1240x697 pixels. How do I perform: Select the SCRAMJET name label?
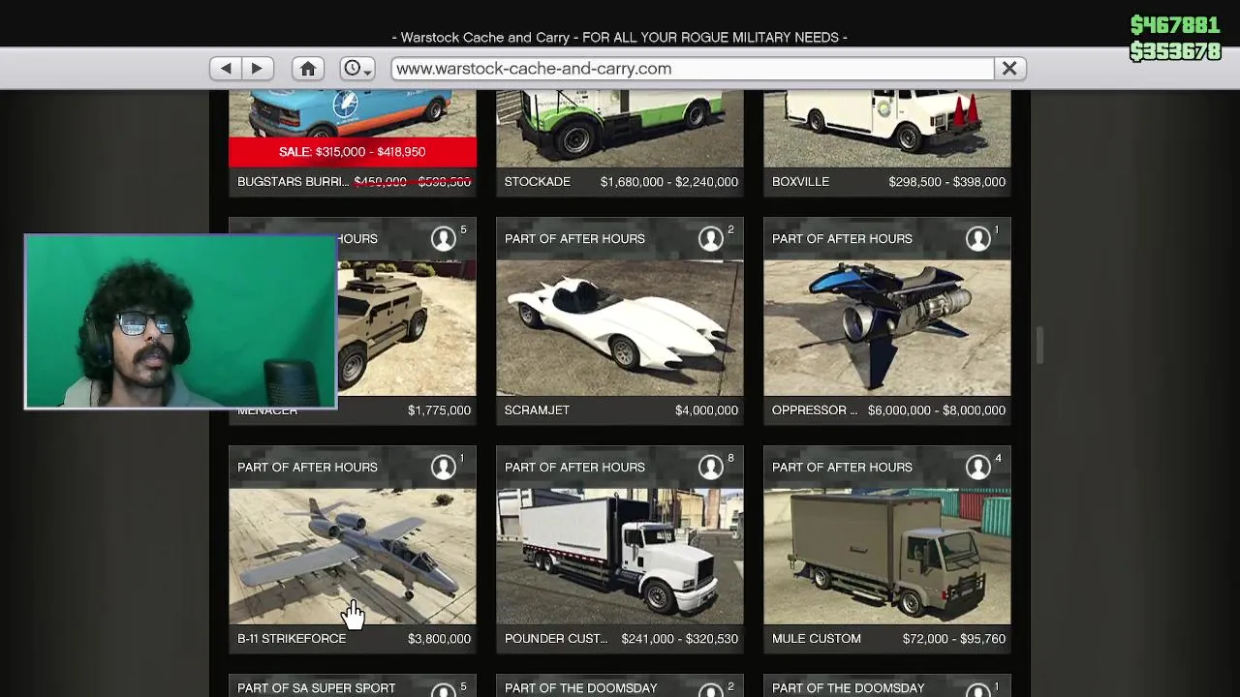pyautogui.click(x=537, y=410)
